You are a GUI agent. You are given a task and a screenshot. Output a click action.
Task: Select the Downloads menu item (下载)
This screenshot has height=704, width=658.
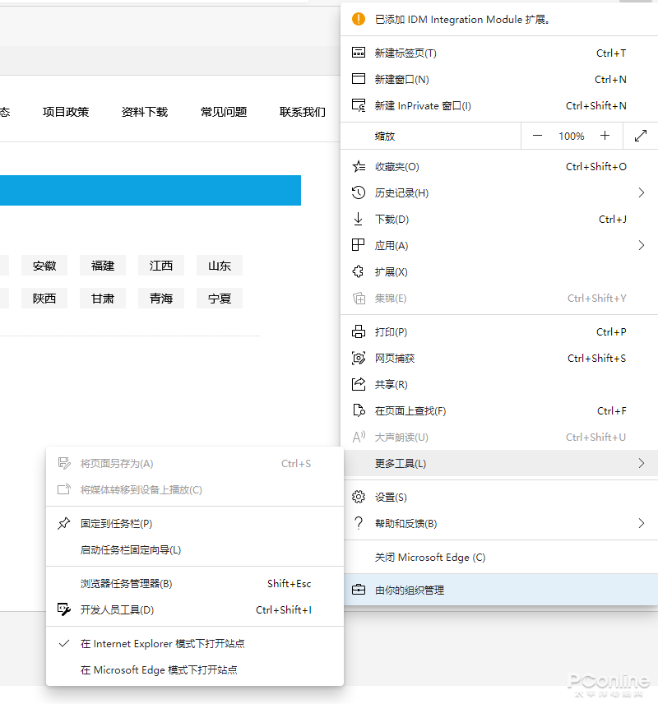[x=499, y=219]
